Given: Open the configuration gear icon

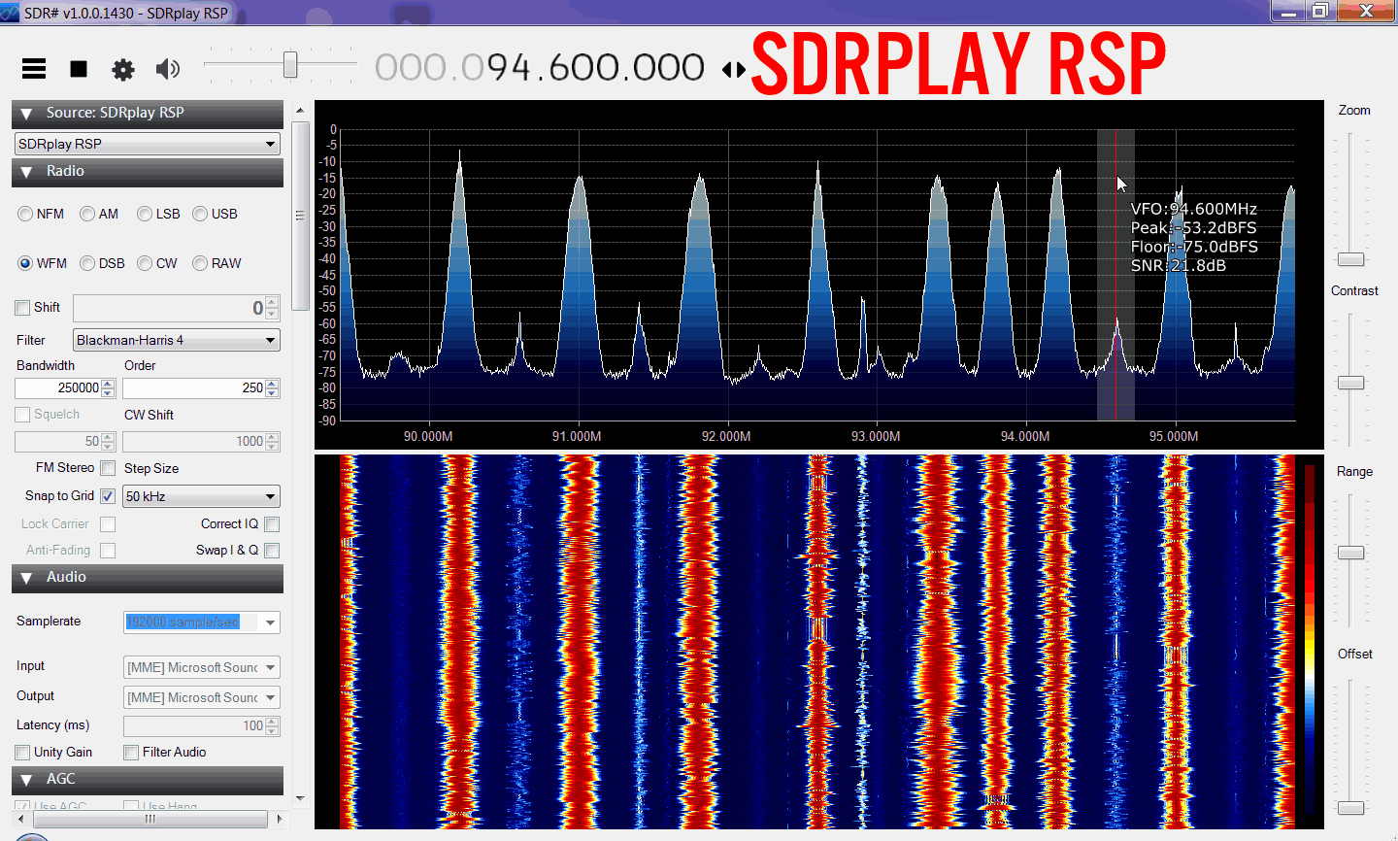Looking at the screenshot, I should [x=122, y=69].
